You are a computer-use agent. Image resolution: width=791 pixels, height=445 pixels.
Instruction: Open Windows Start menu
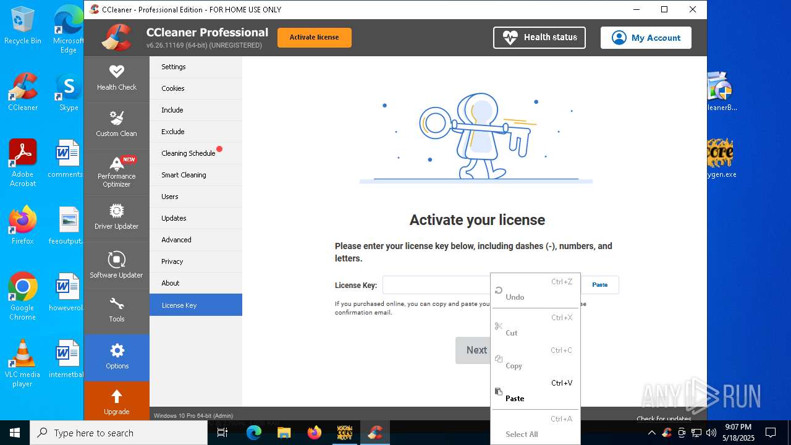coord(15,433)
